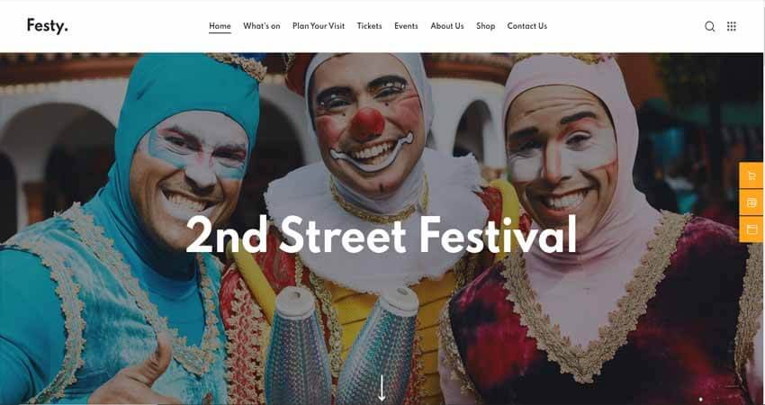Click the pink-hooded performer in the photo
Screen dimensions: 765x405
[x=595, y=229]
